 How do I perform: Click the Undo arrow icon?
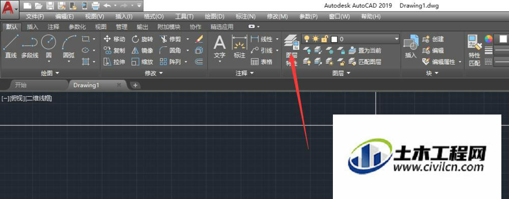(107, 5)
